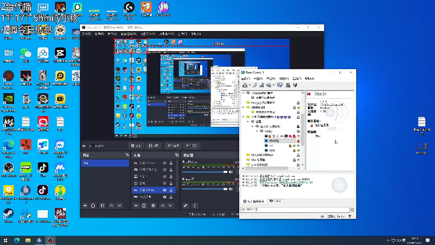The height and width of the screenshot is (245, 435).
Task: Collapse the channel directly above lobby
Action: tap(252, 126)
